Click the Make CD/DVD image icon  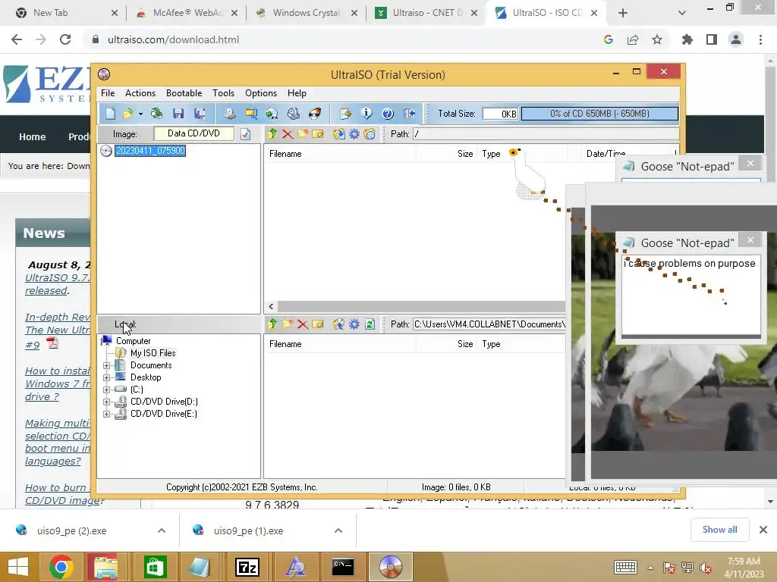pyautogui.click(x=229, y=114)
